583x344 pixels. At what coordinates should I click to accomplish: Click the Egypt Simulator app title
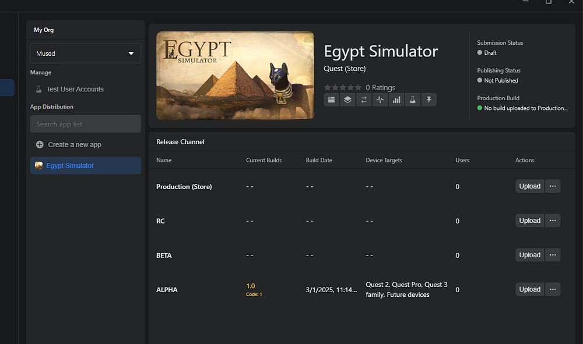coord(381,51)
